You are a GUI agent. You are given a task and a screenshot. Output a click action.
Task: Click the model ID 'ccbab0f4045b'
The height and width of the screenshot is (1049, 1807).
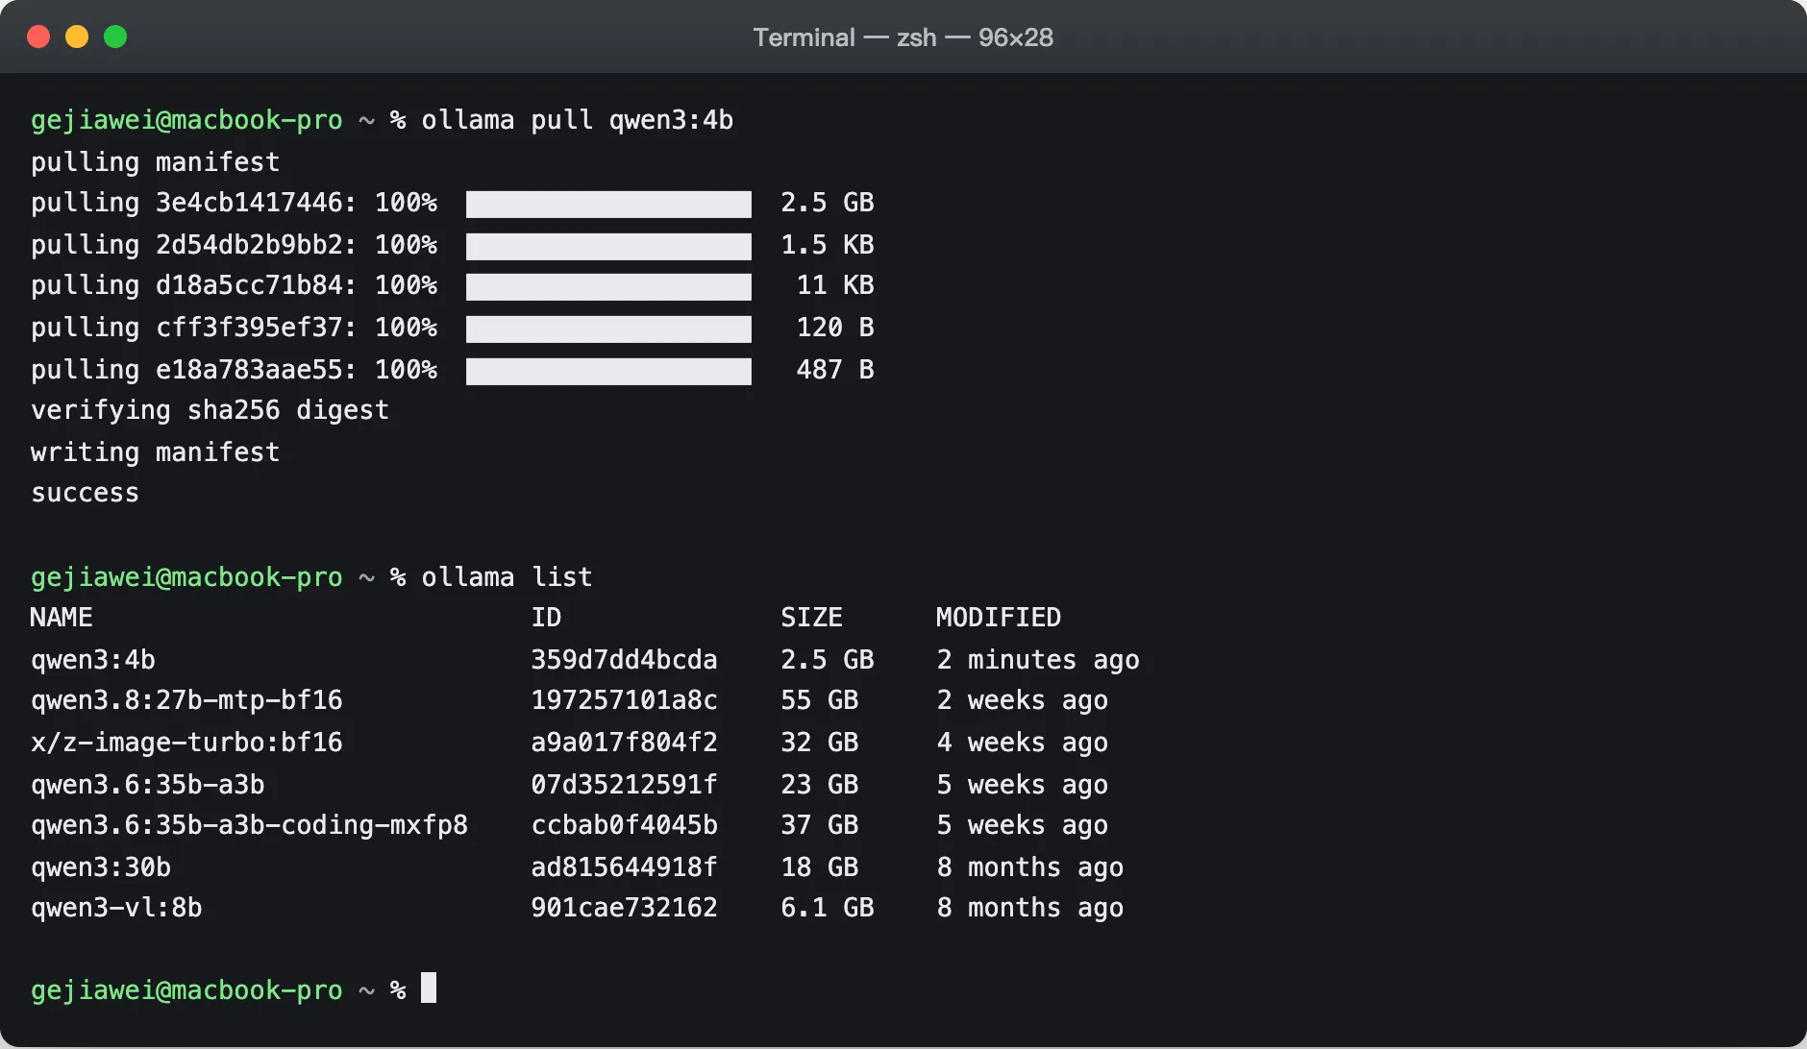[624, 825]
